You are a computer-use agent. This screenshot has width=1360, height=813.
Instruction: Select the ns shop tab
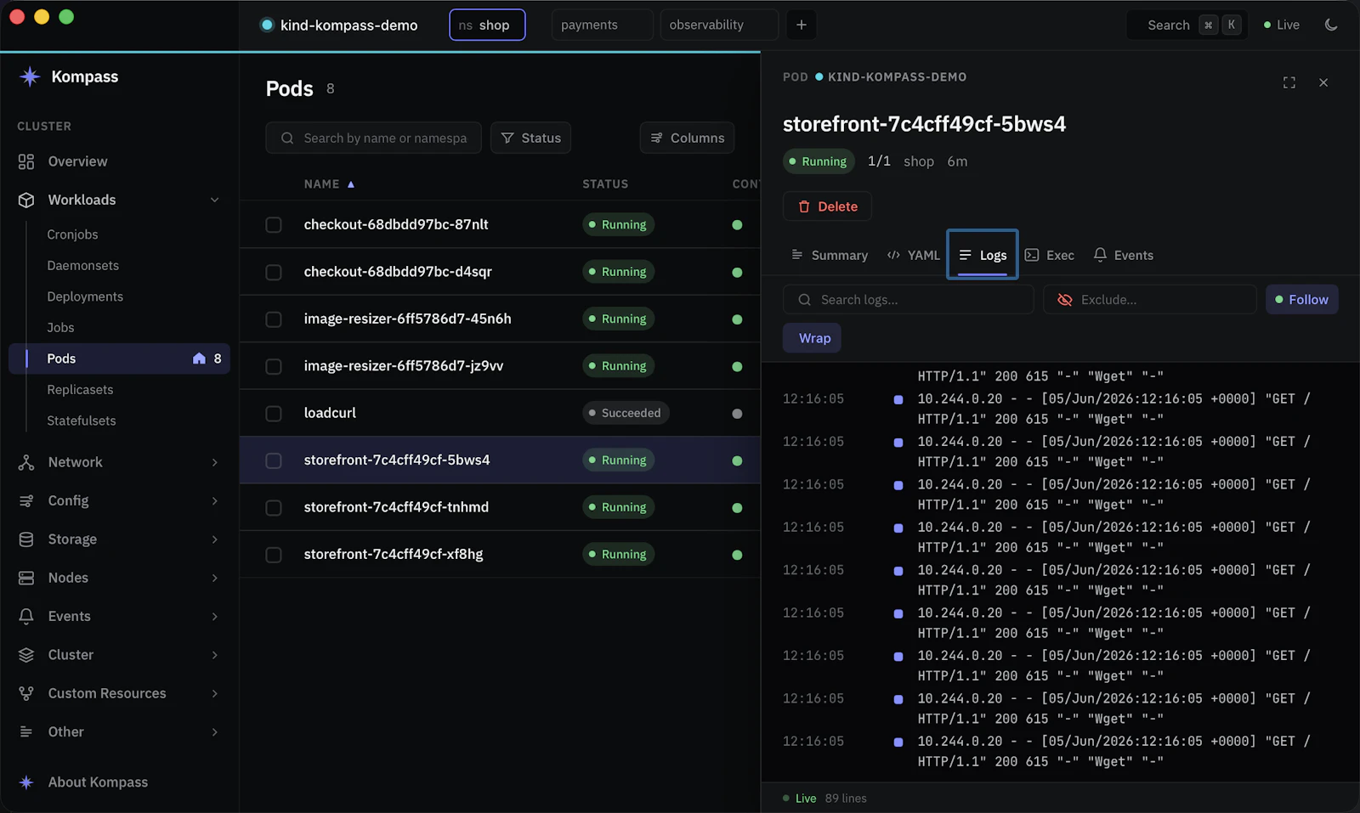click(x=487, y=25)
